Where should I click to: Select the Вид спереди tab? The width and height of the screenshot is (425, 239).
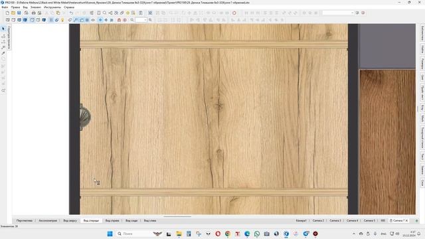pos(91,221)
